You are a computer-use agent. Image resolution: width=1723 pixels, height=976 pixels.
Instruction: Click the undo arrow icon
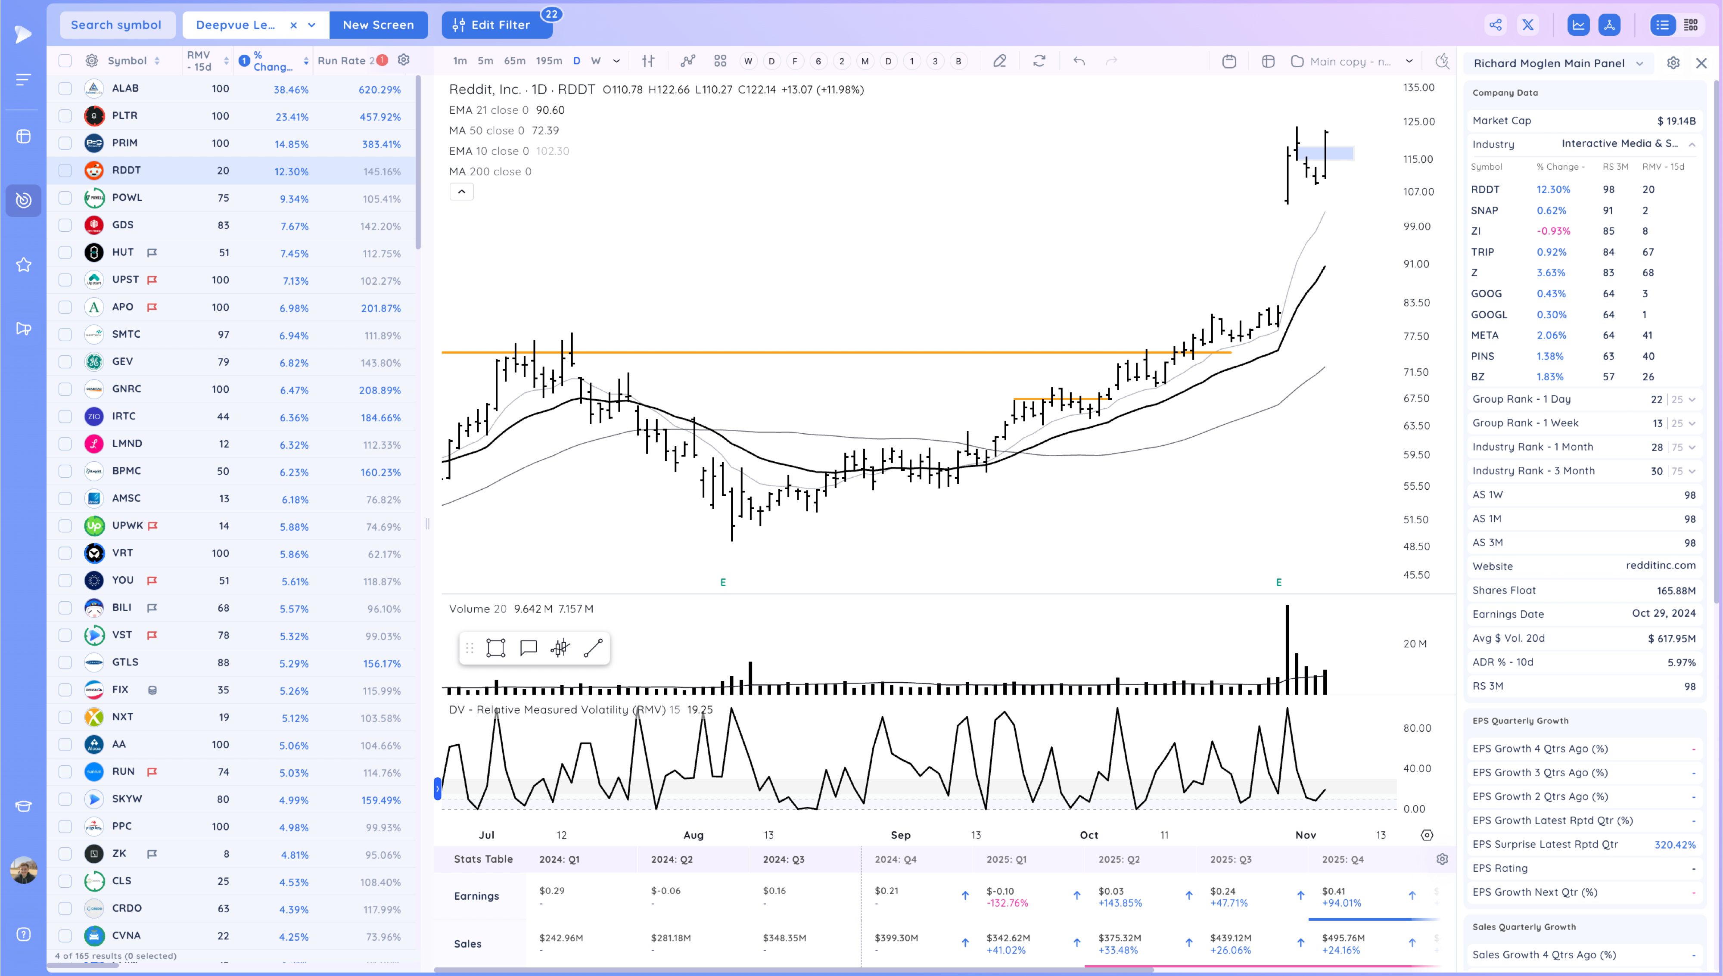pyautogui.click(x=1078, y=61)
